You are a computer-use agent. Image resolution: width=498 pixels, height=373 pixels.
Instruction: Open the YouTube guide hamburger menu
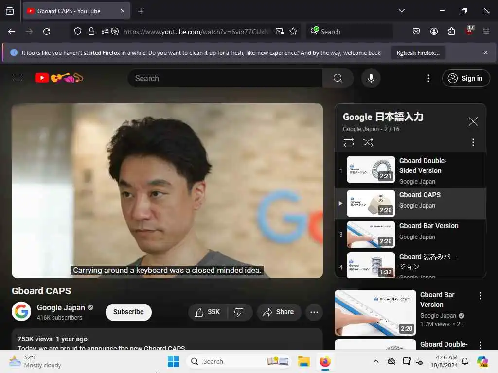coord(18,78)
